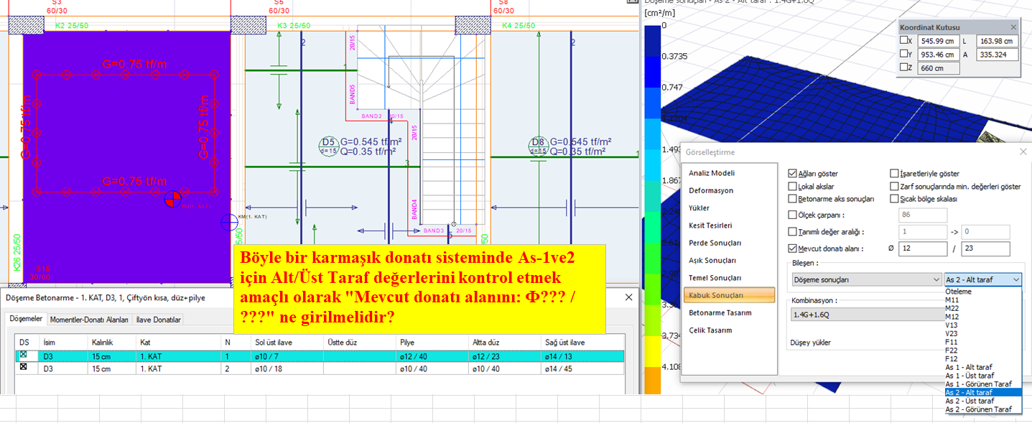Click the KM(1. KAT) circle marker
Screen dimensions: 1032x423
click(x=230, y=223)
